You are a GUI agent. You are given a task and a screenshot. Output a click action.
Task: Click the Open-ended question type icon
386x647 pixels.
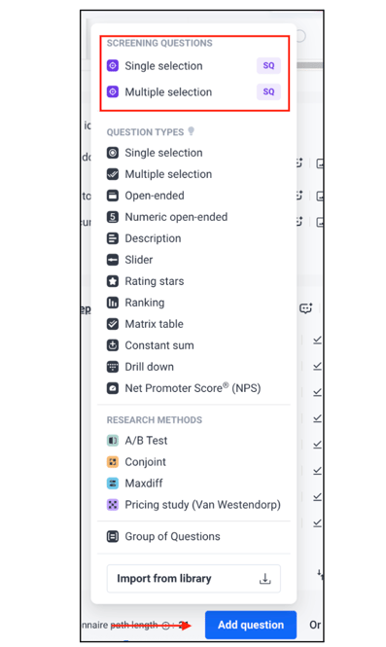pos(113,196)
